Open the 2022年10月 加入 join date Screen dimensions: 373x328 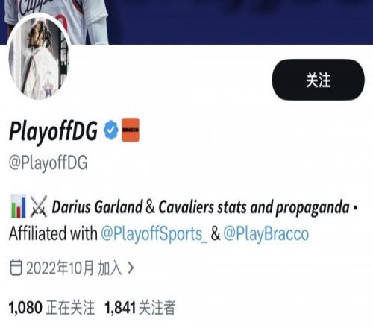pos(74,268)
